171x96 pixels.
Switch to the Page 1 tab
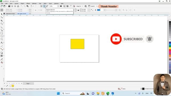pyautogui.click(x=28, y=83)
